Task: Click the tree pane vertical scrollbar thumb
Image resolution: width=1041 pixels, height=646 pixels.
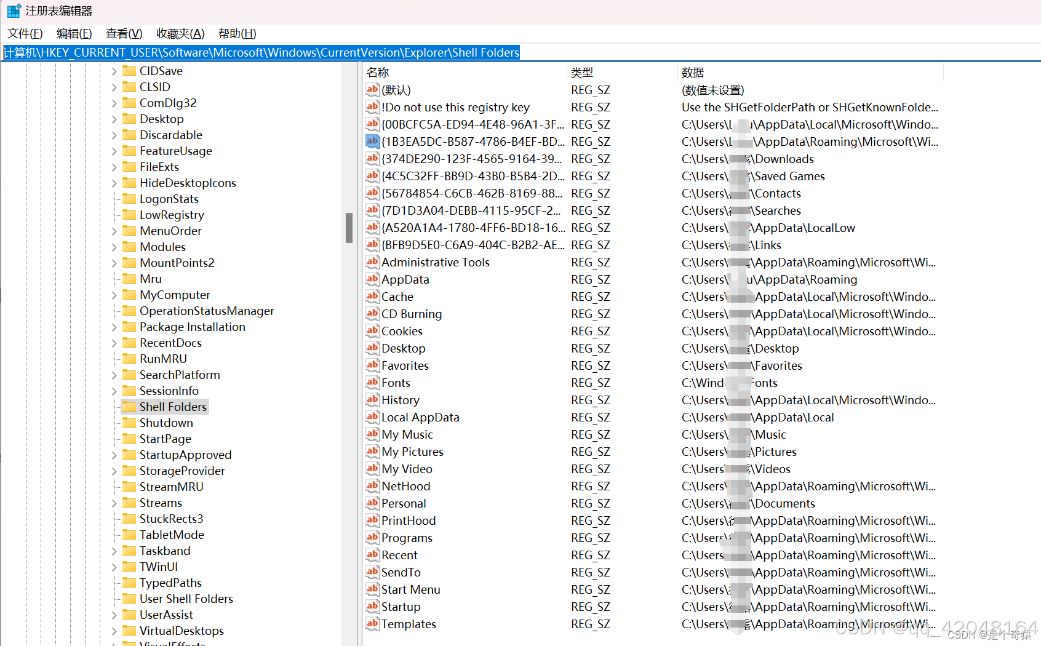Action: pyautogui.click(x=349, y=228)
